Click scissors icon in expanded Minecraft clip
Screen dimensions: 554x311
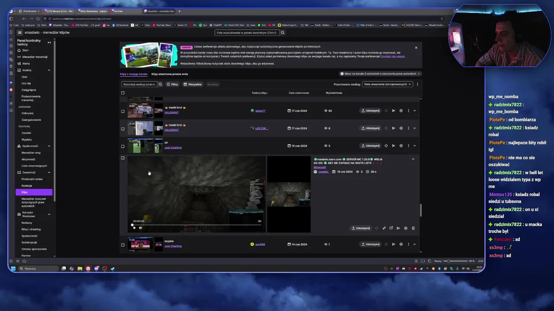click(x=398, y=228)
